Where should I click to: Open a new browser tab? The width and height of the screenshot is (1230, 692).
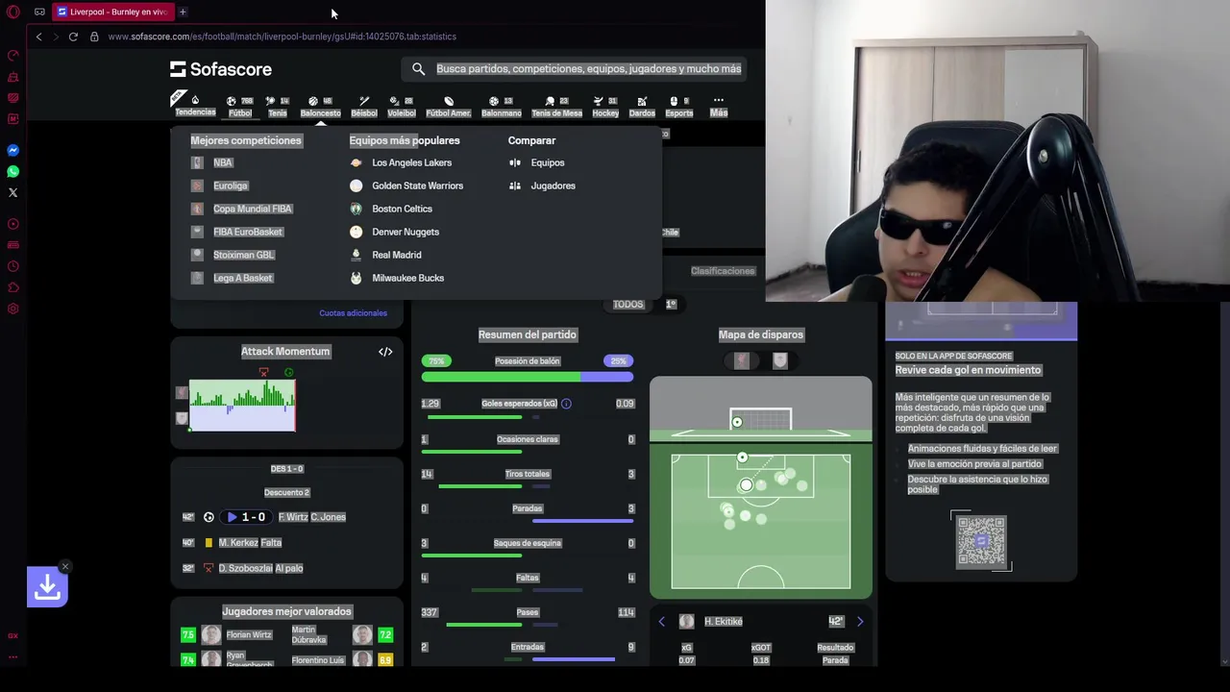[183, 12]
